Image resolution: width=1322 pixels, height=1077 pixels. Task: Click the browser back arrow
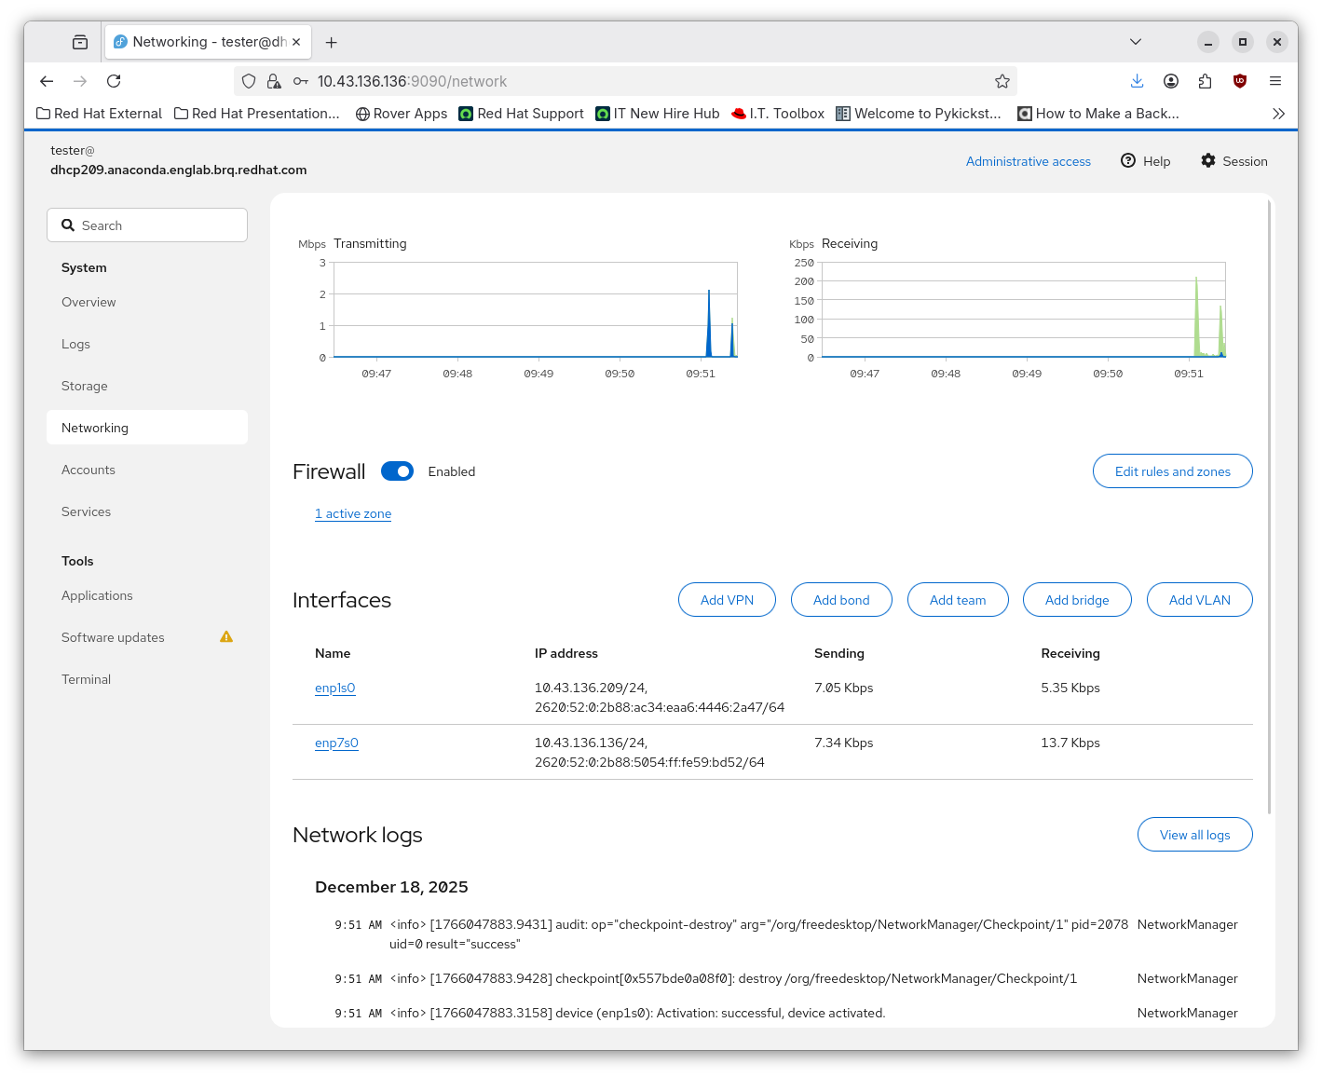point(47,81)
